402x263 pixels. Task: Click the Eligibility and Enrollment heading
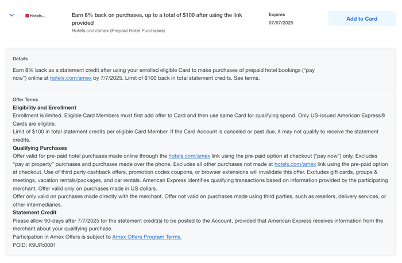[45, 107]
